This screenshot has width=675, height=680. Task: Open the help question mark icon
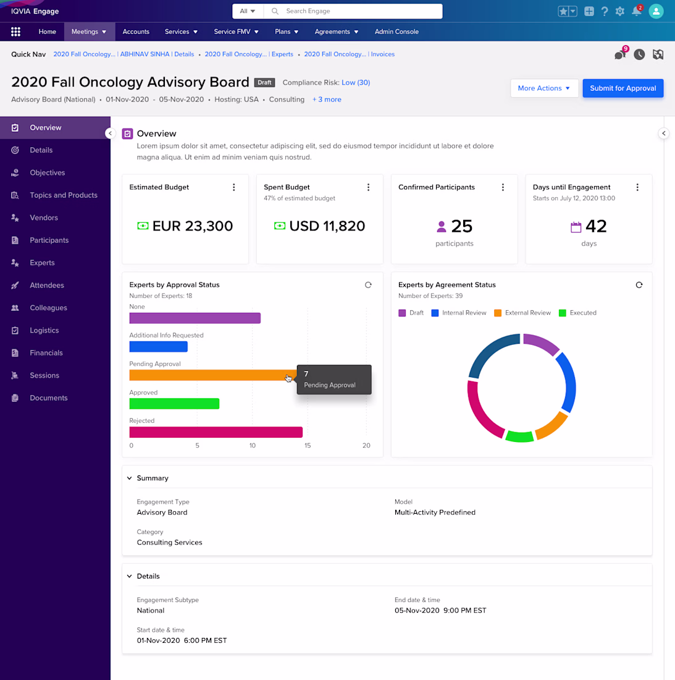(605, 11)
